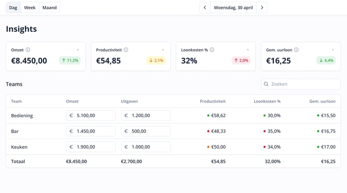Sort by the Productiviteit column header

pyautogui.click(x=213, y=101)
